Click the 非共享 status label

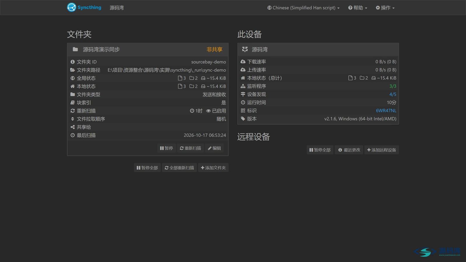pos(214,49)
